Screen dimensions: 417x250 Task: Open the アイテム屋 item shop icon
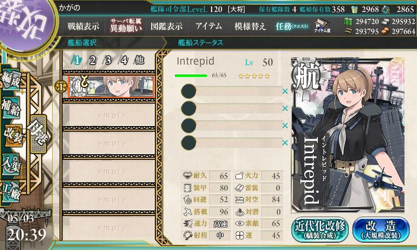322,26
